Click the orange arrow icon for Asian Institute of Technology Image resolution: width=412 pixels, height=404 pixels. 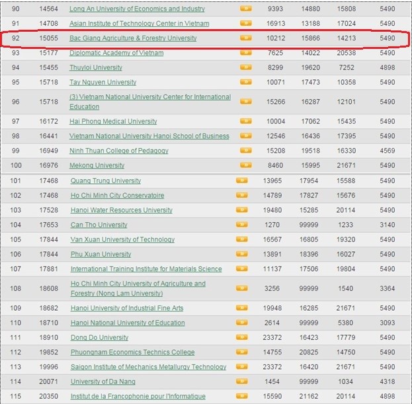pyautogui.click(x=245, y=23)
